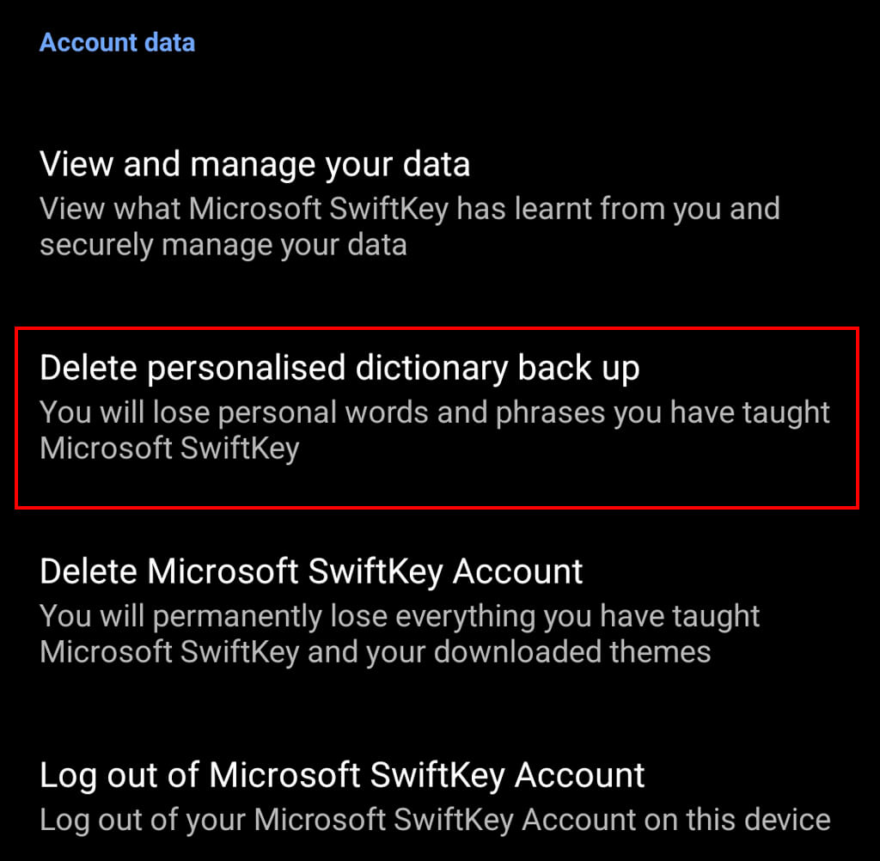The image size is (880, 861).
Task: Log out of Microsoft SwiftKey Account
Action: coord(342,775)
